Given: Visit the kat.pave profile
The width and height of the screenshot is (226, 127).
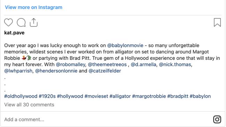Looking at the screenshot, I should pyautogui.click(x=14, y=33).
